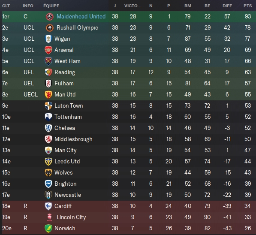Click the West Ham crossed hammers badge
Screen dimensions: 256x235
tap(48, 61)
